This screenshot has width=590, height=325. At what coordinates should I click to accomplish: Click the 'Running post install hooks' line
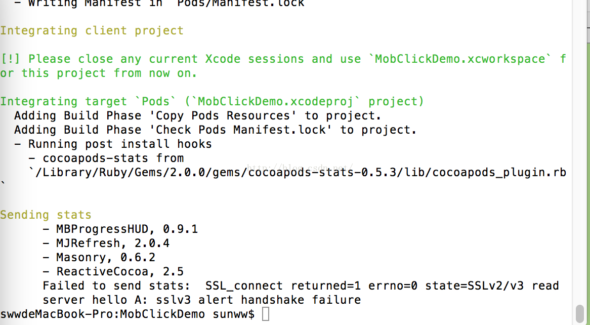coord(113,144)
